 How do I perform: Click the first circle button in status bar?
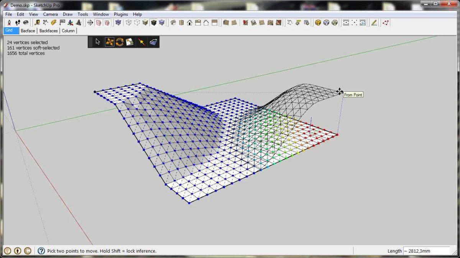click(8, 251)
